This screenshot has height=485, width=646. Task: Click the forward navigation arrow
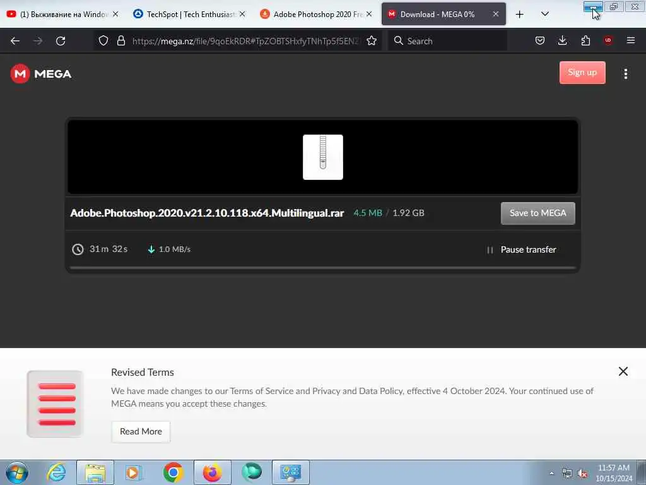[38, 41]
